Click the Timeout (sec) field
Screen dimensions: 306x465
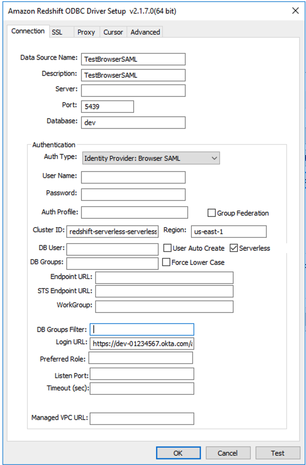[142, 389]
